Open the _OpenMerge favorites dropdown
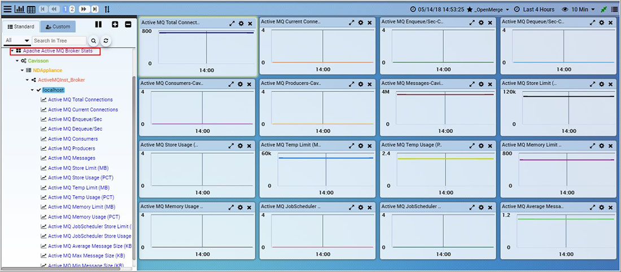 [x=488, y=9]
